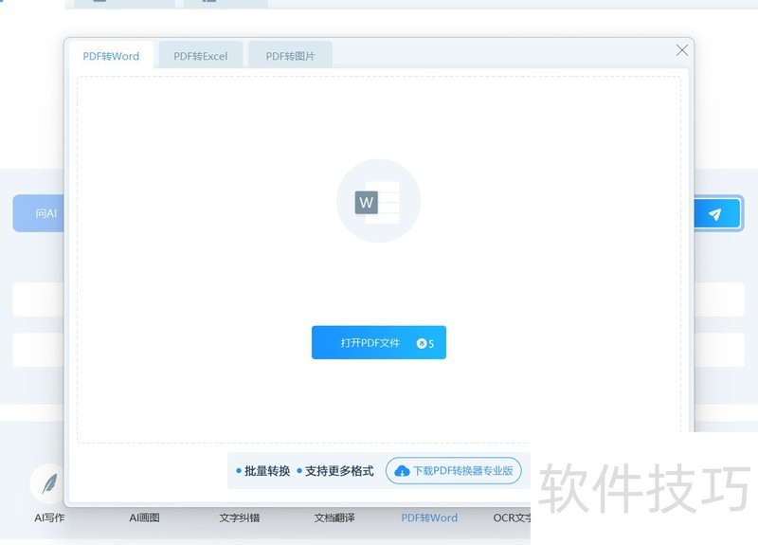Open the PDF转图片 tab
The image size is (758, 545).
[290, 56]
